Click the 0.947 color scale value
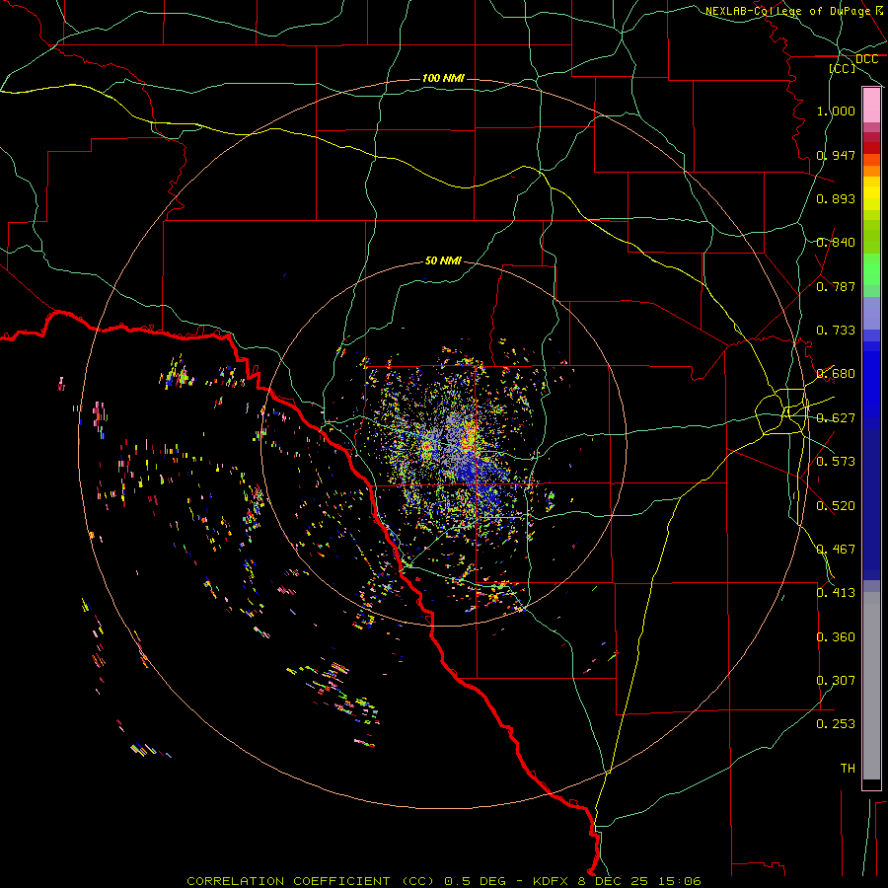Image resolution: width=888 pixels, height=888 pixels. click(x=836, y=155)
